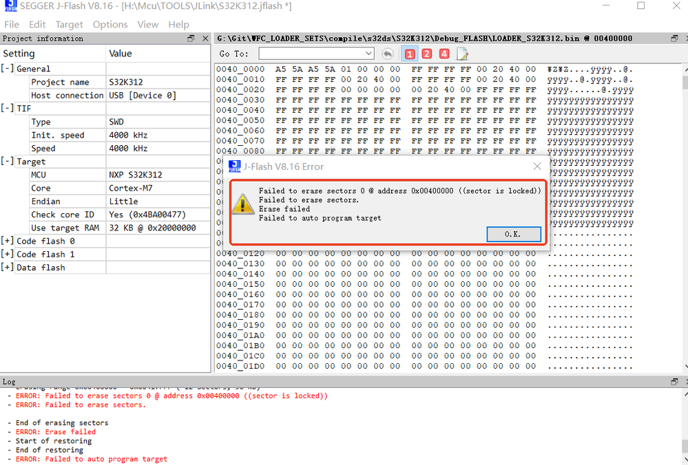Undock the data file panel

[674, 39]
